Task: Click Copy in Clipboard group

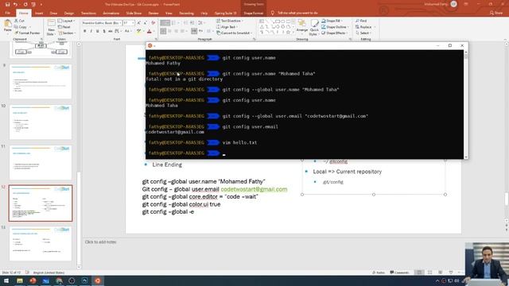Action: [21, 27]
